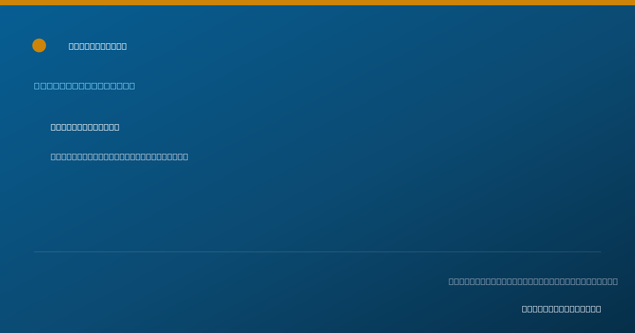Click beginning of bold white subheading

pyautogui.click(x=53, y=127)
